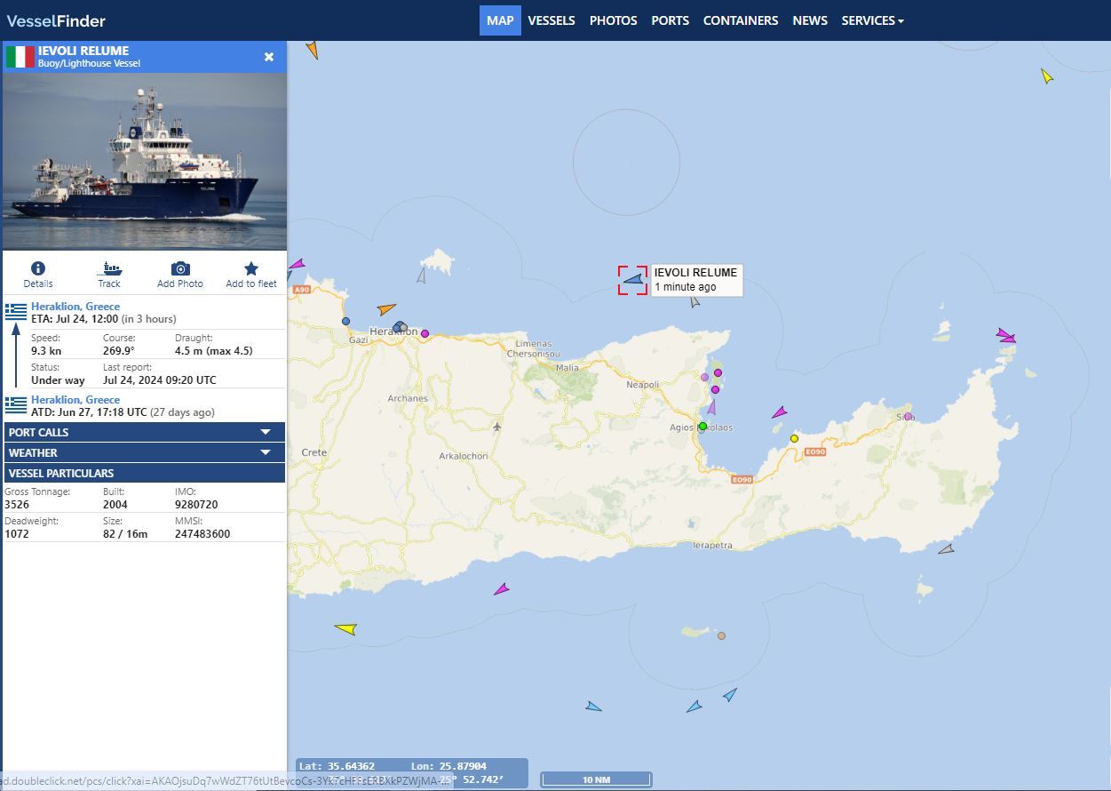Click the Italian flag beside IEVOLI RELUME
The width and height of the screenshot is (1111, 791).
click(x=20, y=57)
